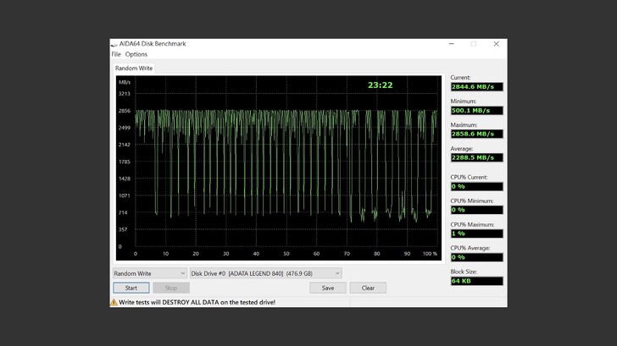Click the Block Size 64 KB field
The width and height of the screenshot is (617, 346).
(476, 281)
